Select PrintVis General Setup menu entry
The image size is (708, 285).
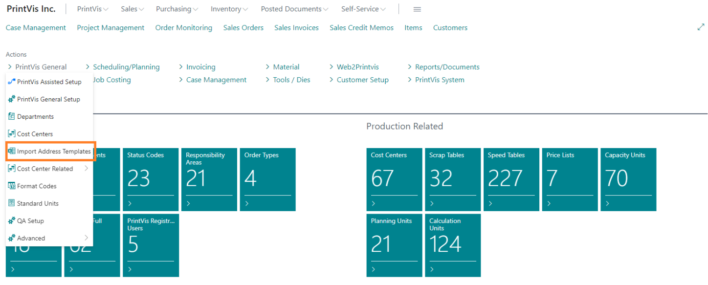[x=49, y=99]
